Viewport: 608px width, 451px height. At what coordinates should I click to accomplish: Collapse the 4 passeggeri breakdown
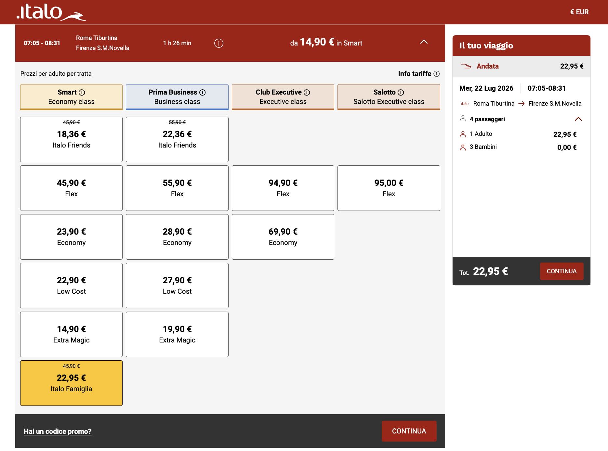[x=578, y=119]
